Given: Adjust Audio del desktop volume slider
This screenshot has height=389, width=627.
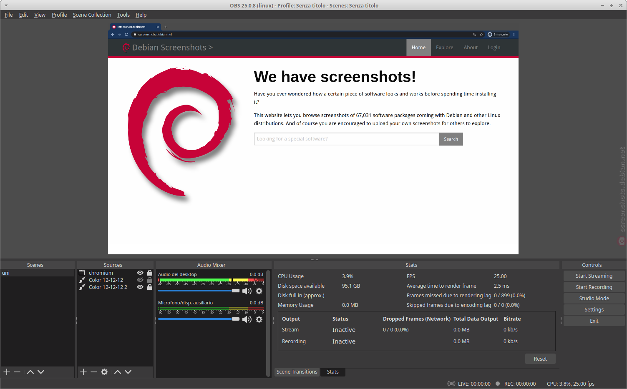Looking at the screenshot, I should 199,291.
